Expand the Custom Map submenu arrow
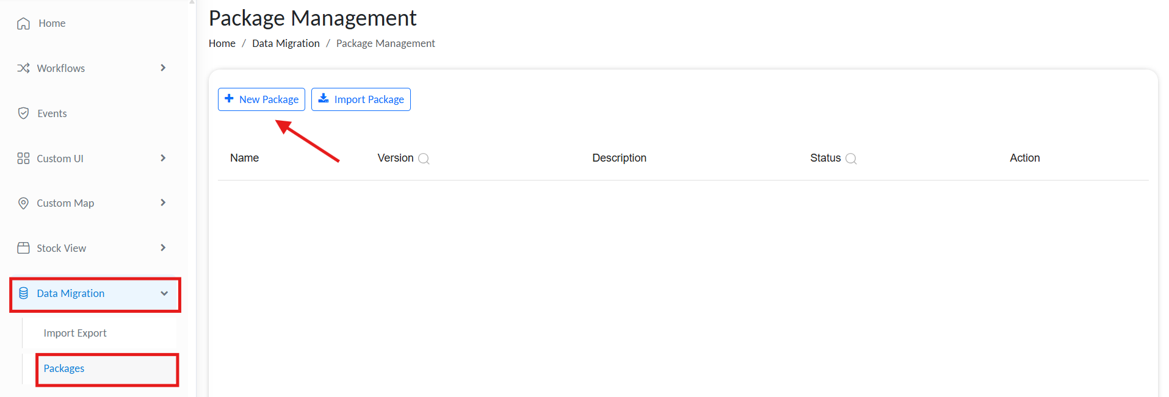This screenshot has width=1169, height=397. (x=163, y=202)
